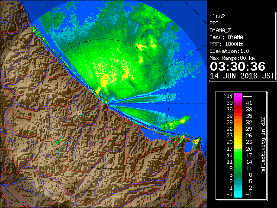Image resolution: width=277 pixels, height=208 pixels.
Task: Click the 'Max Range:80 km' line
Action: tap(232, 58)
